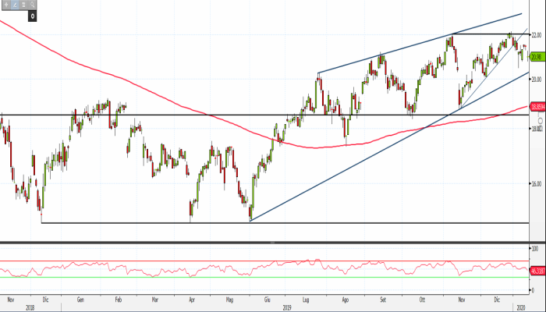Click the Giu month label
Viewport: 546px width, 312px height.
pos(268,300)
